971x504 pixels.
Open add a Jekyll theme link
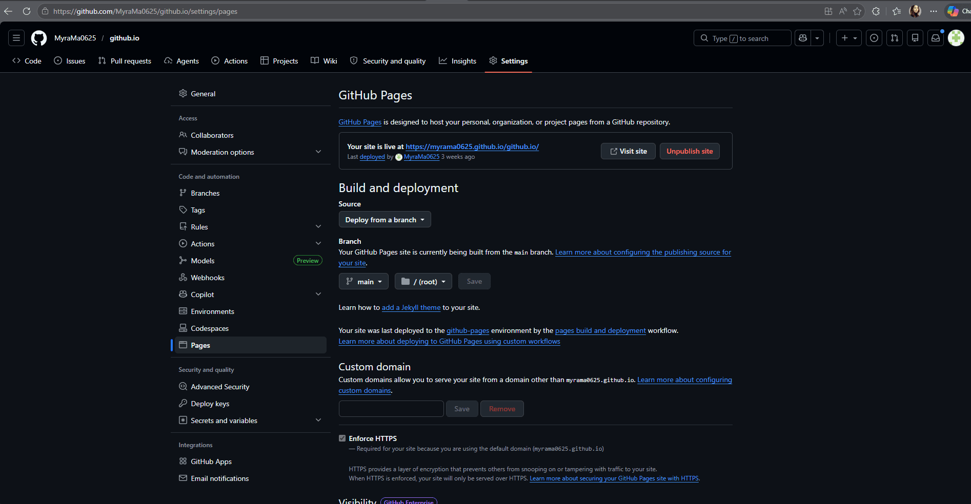click(x=411, y=307)
